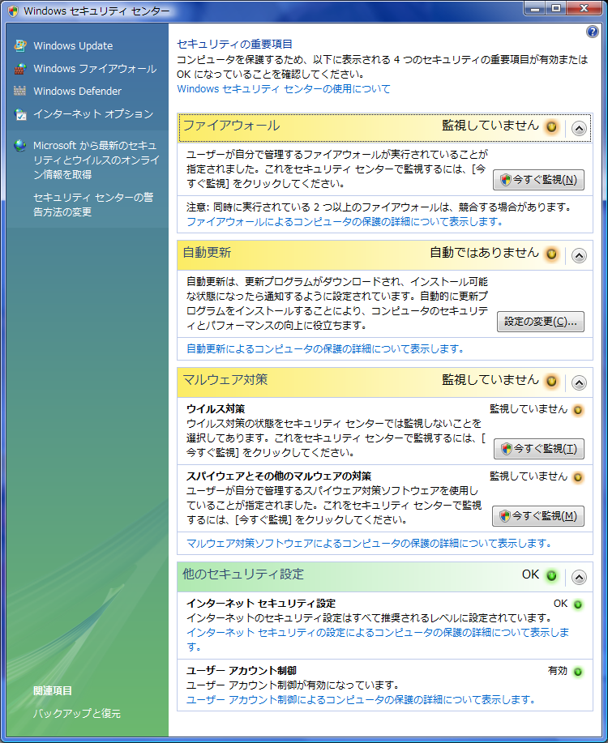Close the Security Center window
This screenshot has height=743, width=608.
(584, 9)
